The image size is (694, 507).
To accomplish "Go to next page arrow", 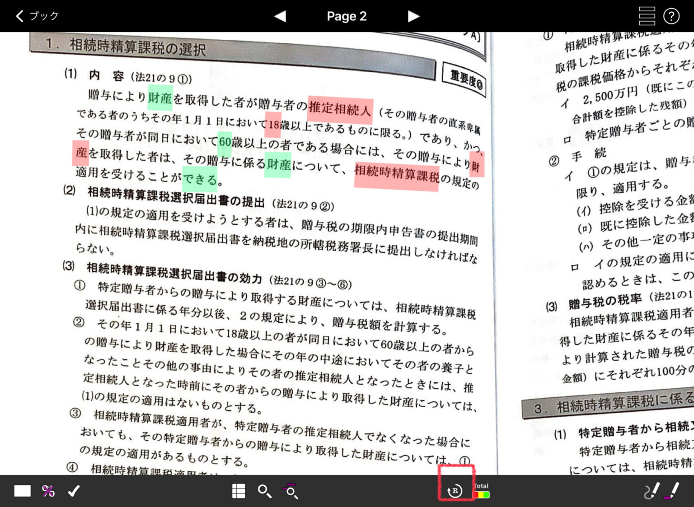I will point(413,16).
